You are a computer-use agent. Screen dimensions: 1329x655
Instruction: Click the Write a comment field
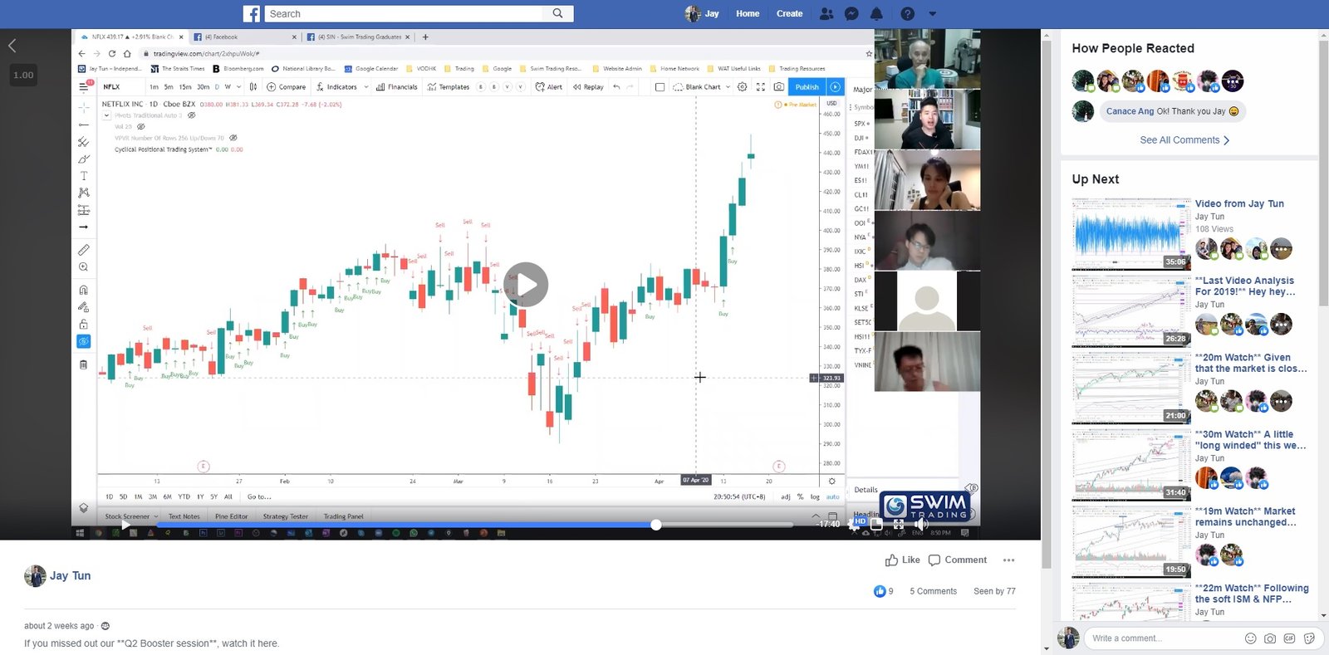pos(1161,638)
